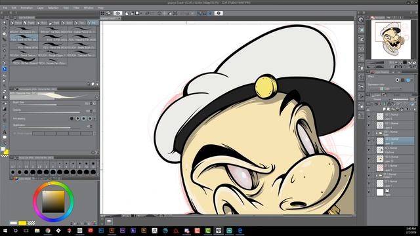Toggle visibility of Paper layer

(x=369, y=192)
